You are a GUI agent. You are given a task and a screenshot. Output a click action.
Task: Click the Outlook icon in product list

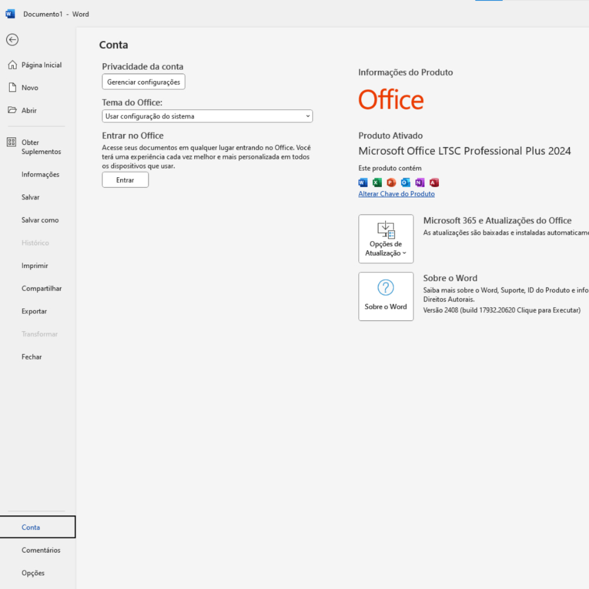pyautogui.click(x=406, y=182)
